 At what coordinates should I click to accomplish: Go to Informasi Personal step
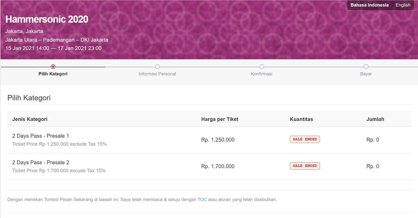[157, 74]
